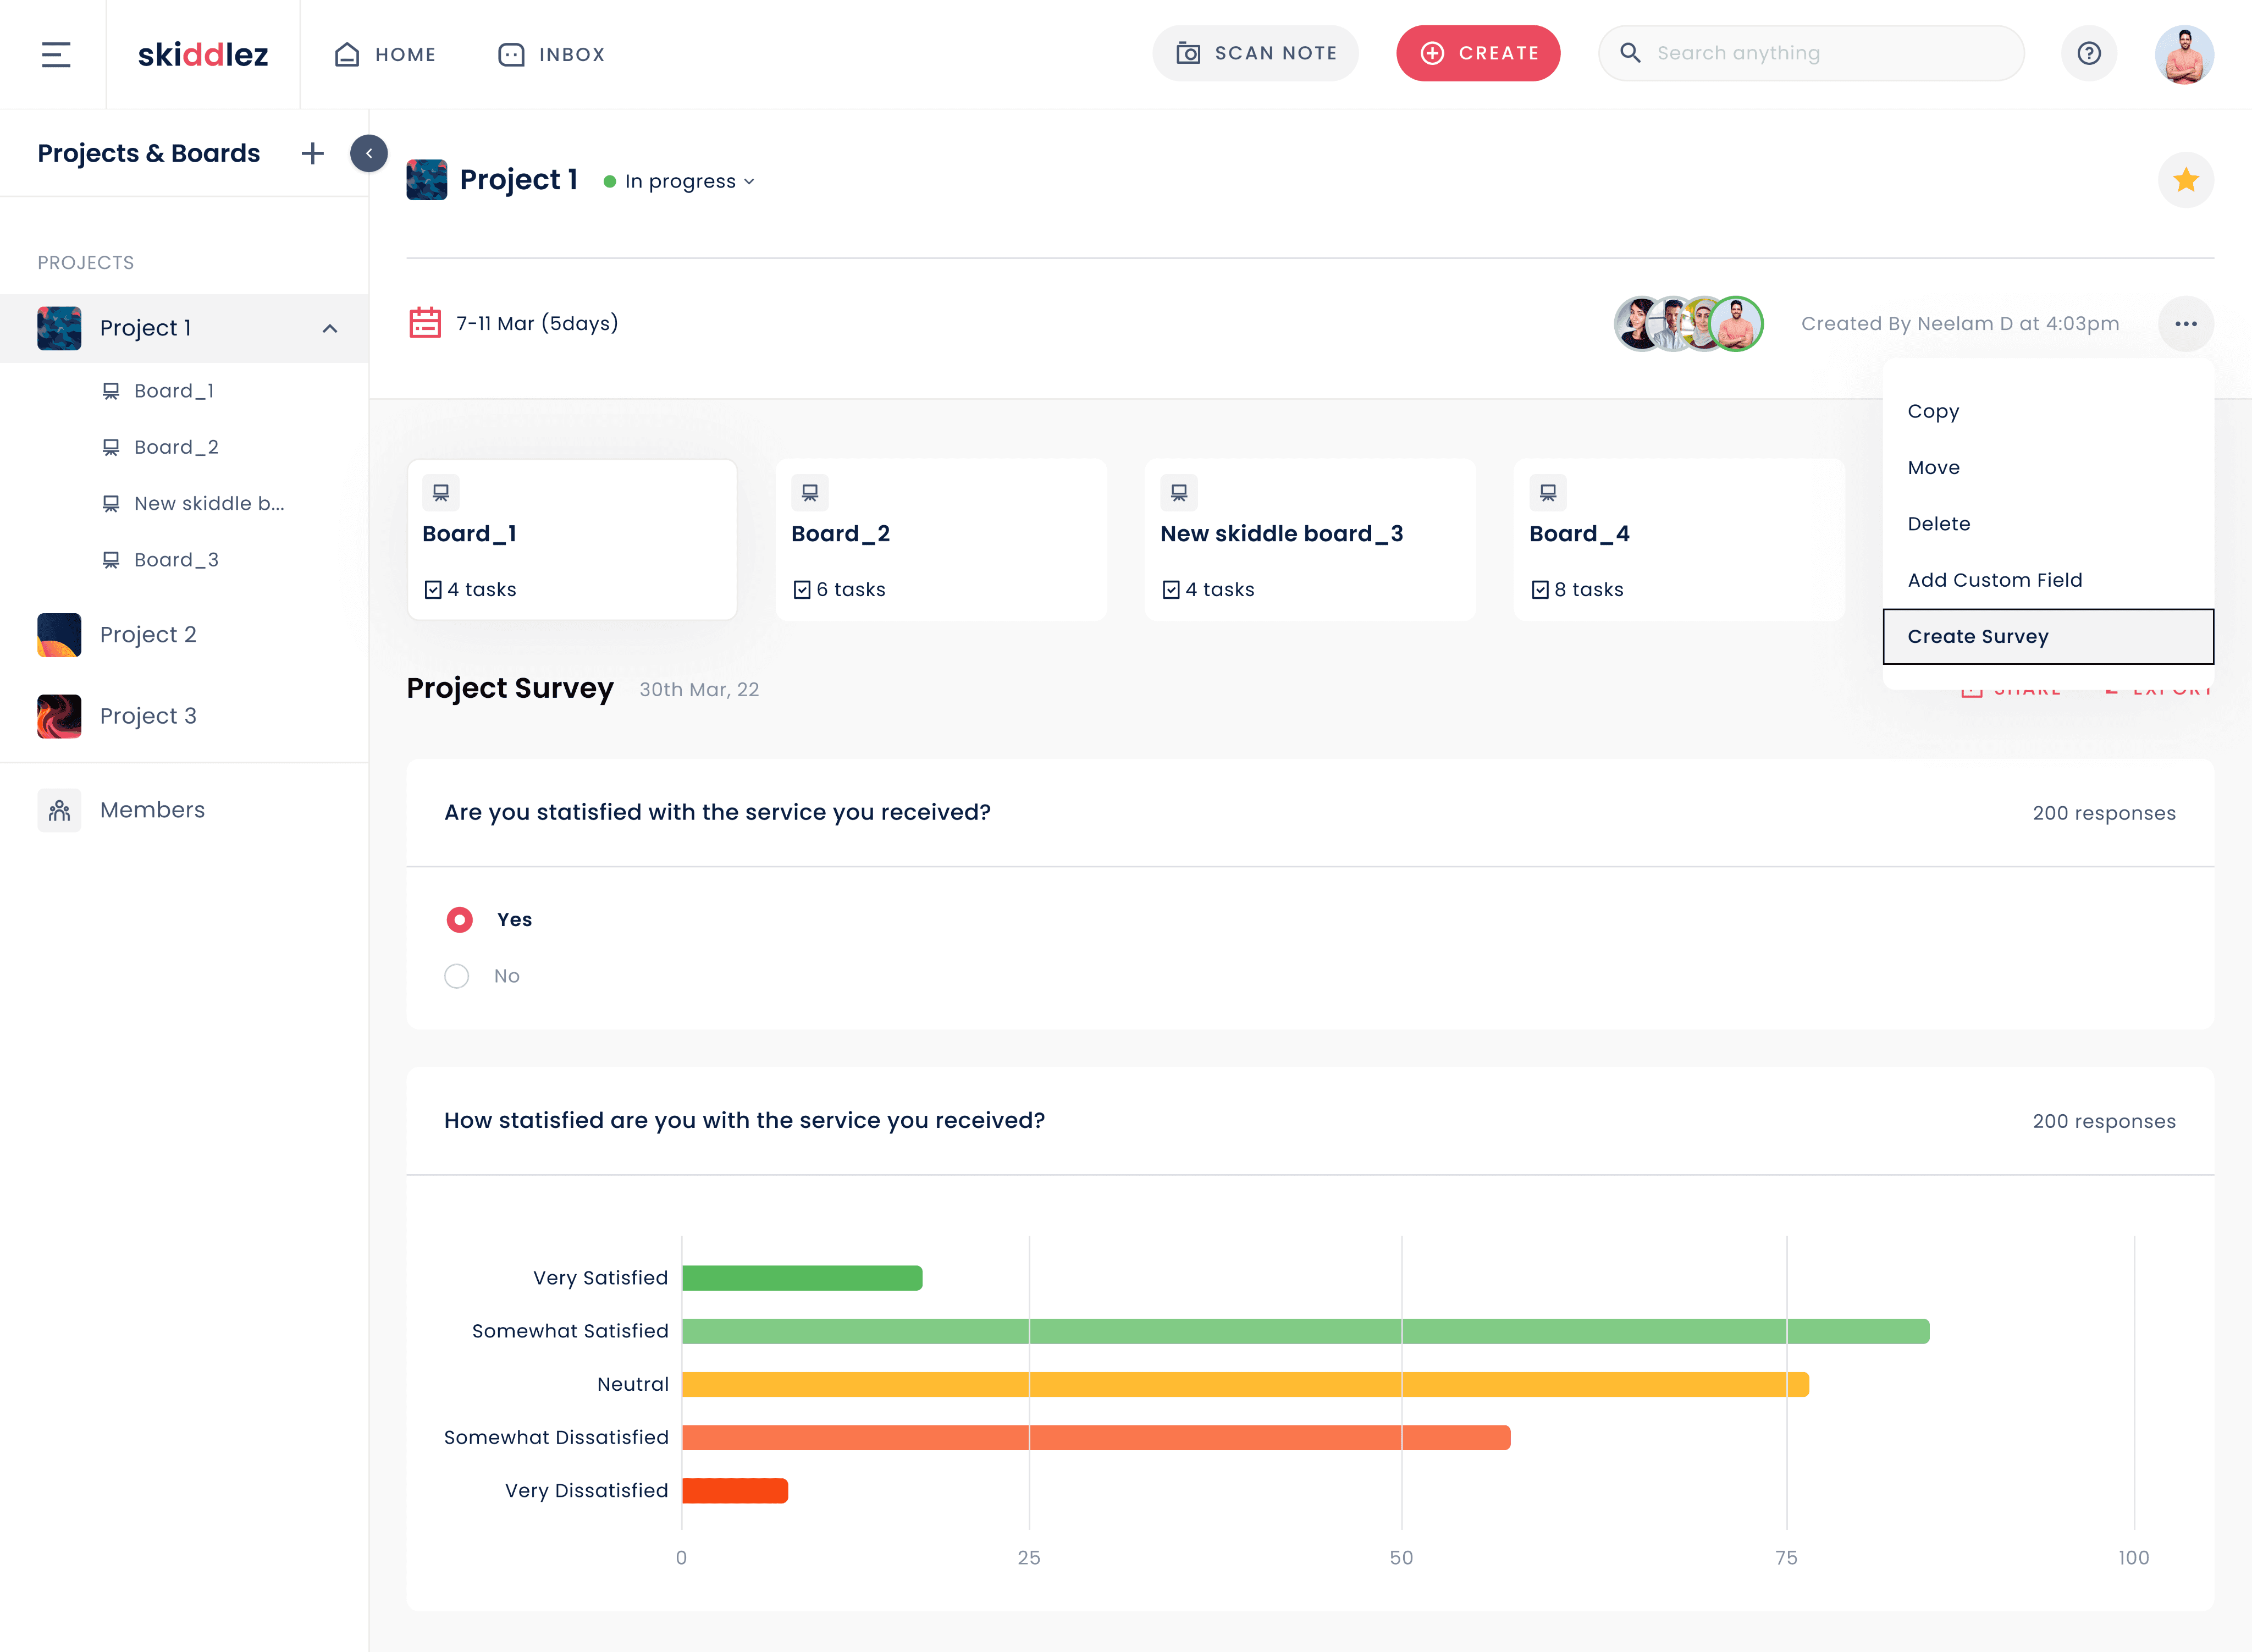This screenshot has width=2252, height=1652.
Task: Collapse Project 1 tree chevron
Action: (x=330, y=328)
